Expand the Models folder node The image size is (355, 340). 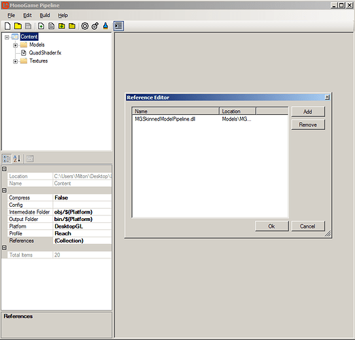(15, 45)
